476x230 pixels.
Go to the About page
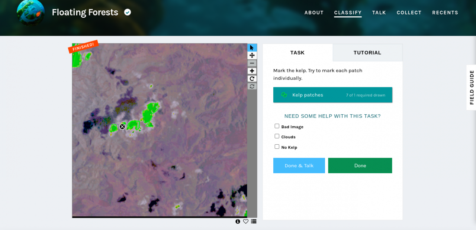click(314, 13)
